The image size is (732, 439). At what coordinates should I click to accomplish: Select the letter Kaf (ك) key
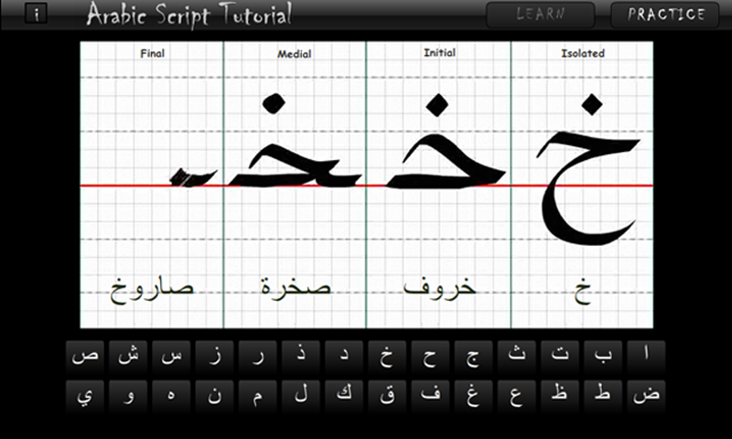[x=344, y=396]
